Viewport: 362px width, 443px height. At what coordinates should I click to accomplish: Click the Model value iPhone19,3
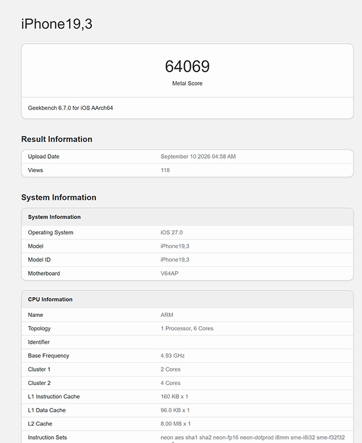click(x=175, y=246)
